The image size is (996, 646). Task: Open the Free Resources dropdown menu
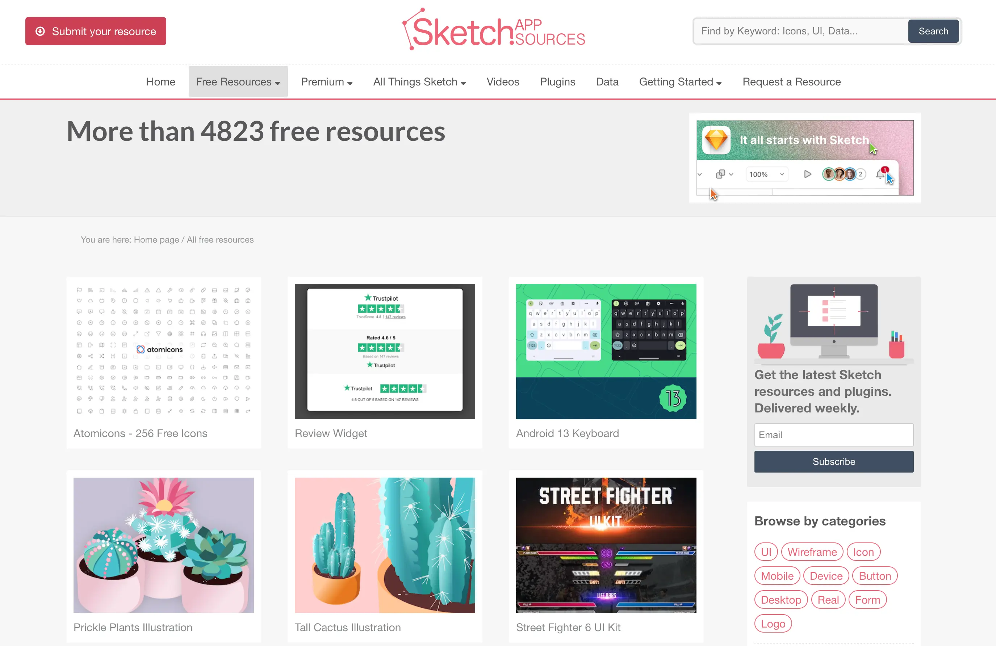[x=238, y=81]
